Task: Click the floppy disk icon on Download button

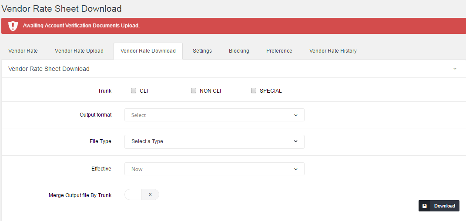Action: point(425,206)
